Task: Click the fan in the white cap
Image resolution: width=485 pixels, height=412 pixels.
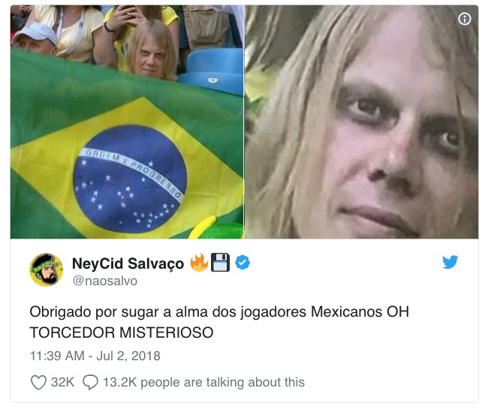Action: 35,38
